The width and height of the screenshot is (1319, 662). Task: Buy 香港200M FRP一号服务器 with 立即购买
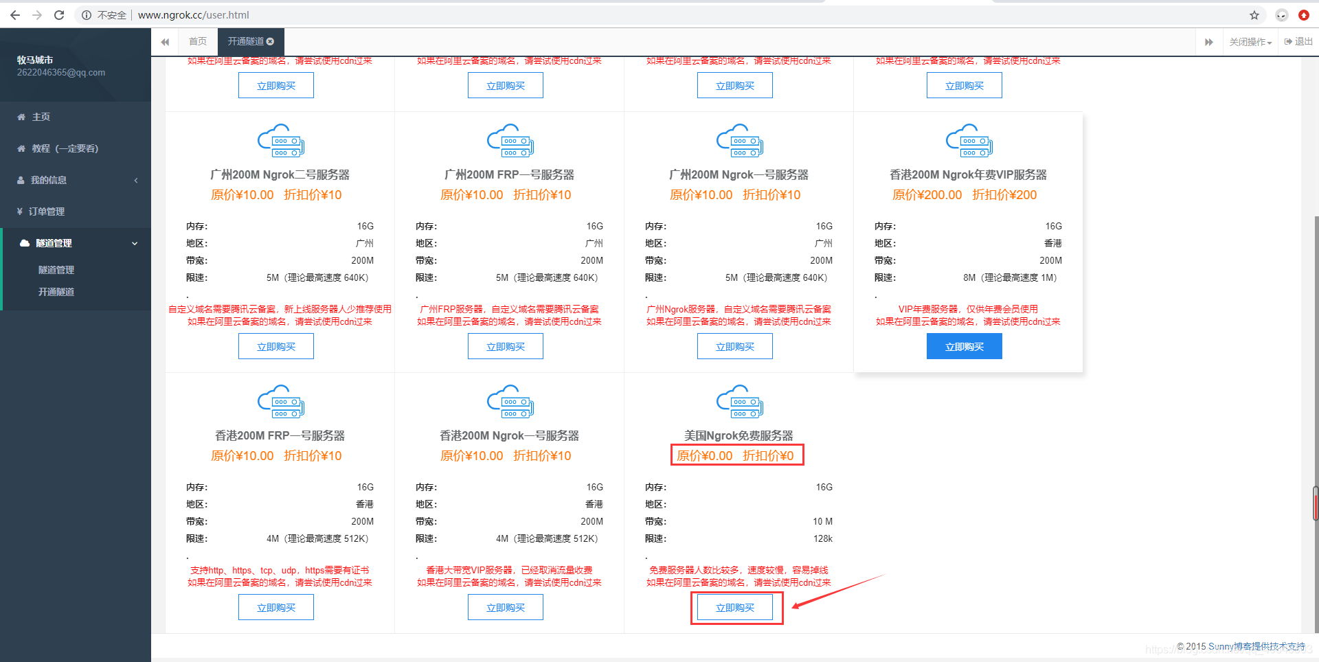click(276, 607)
